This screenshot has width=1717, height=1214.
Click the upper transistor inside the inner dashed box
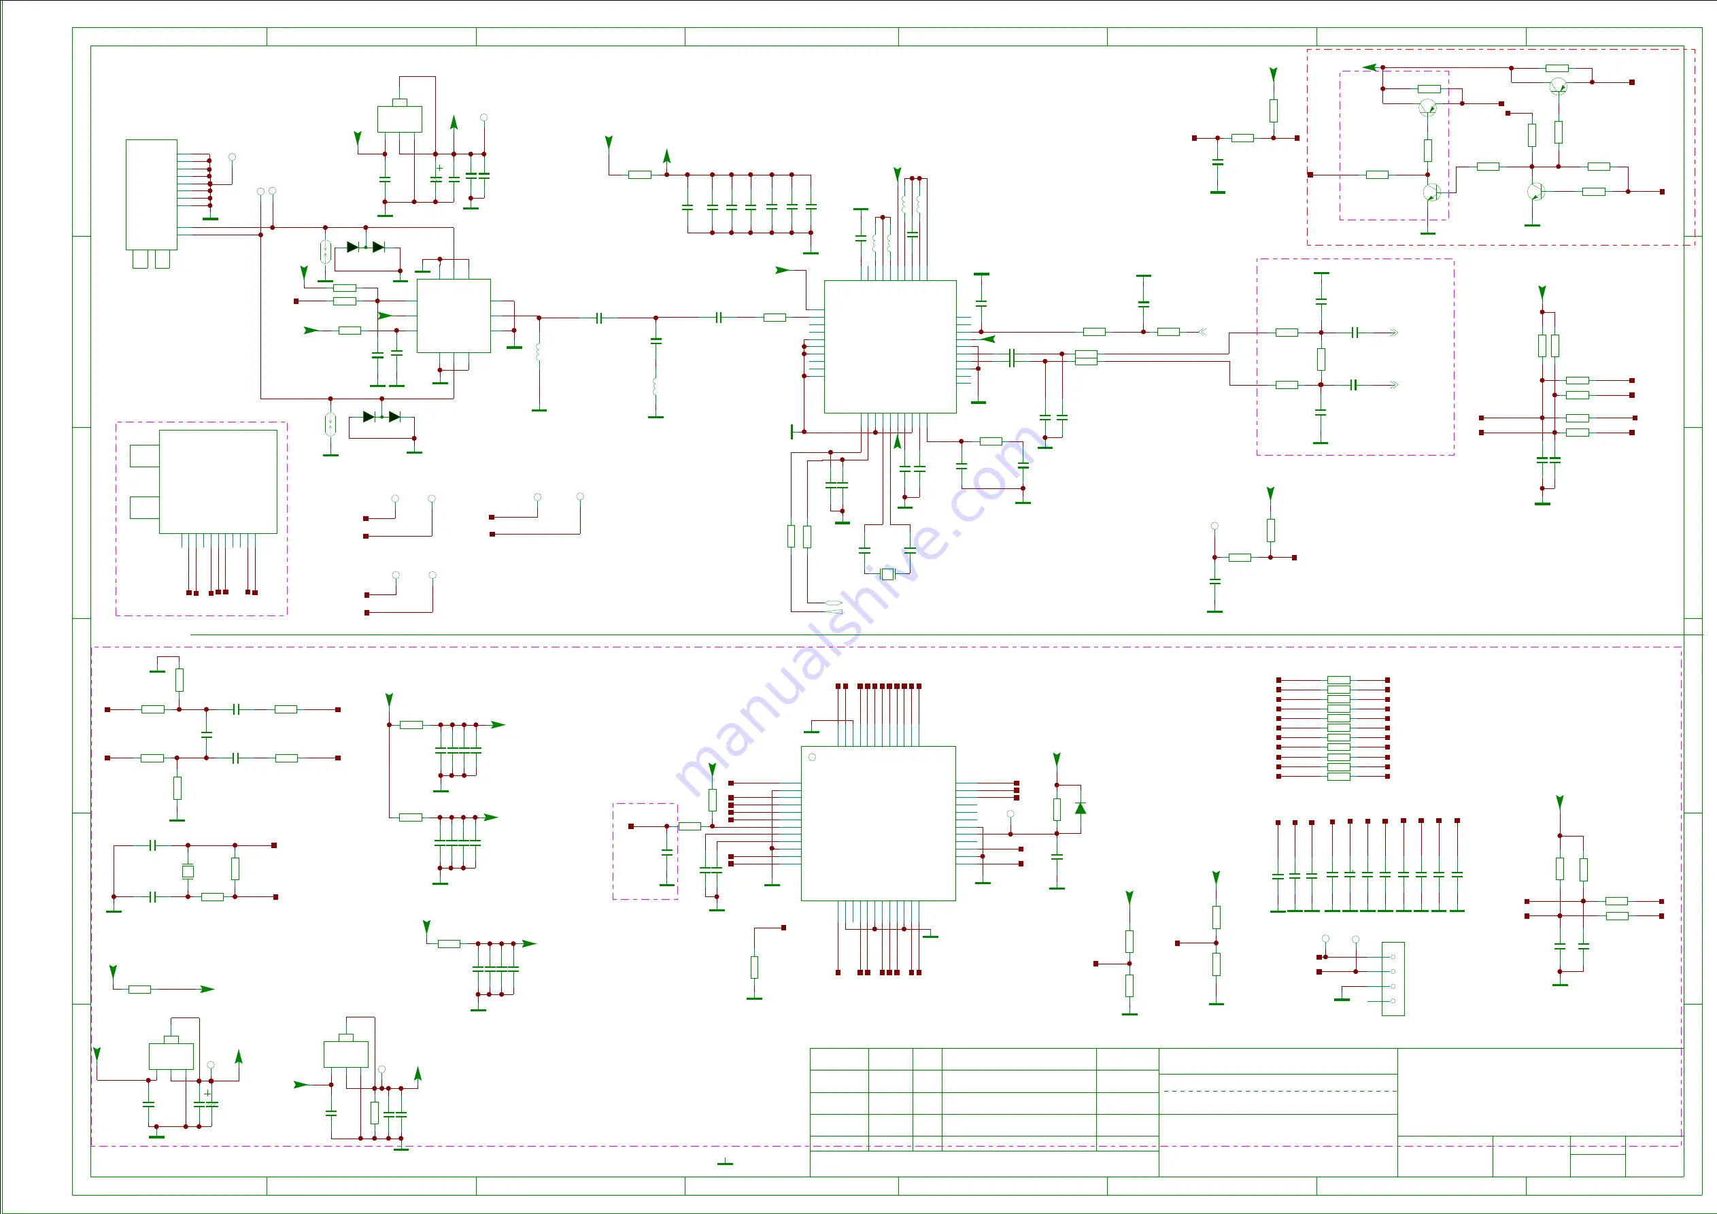[x=1427, y=107]
